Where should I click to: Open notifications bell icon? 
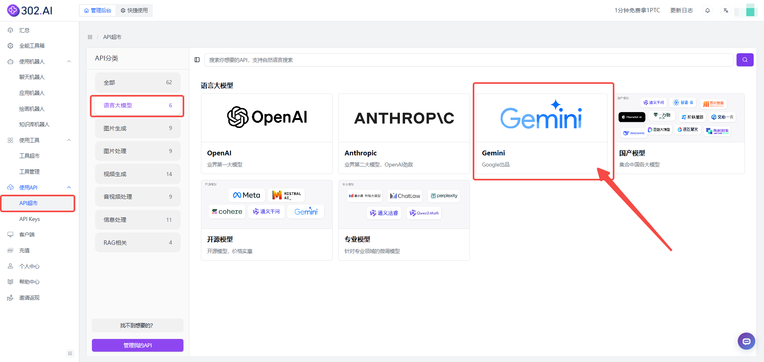(707, 10)
